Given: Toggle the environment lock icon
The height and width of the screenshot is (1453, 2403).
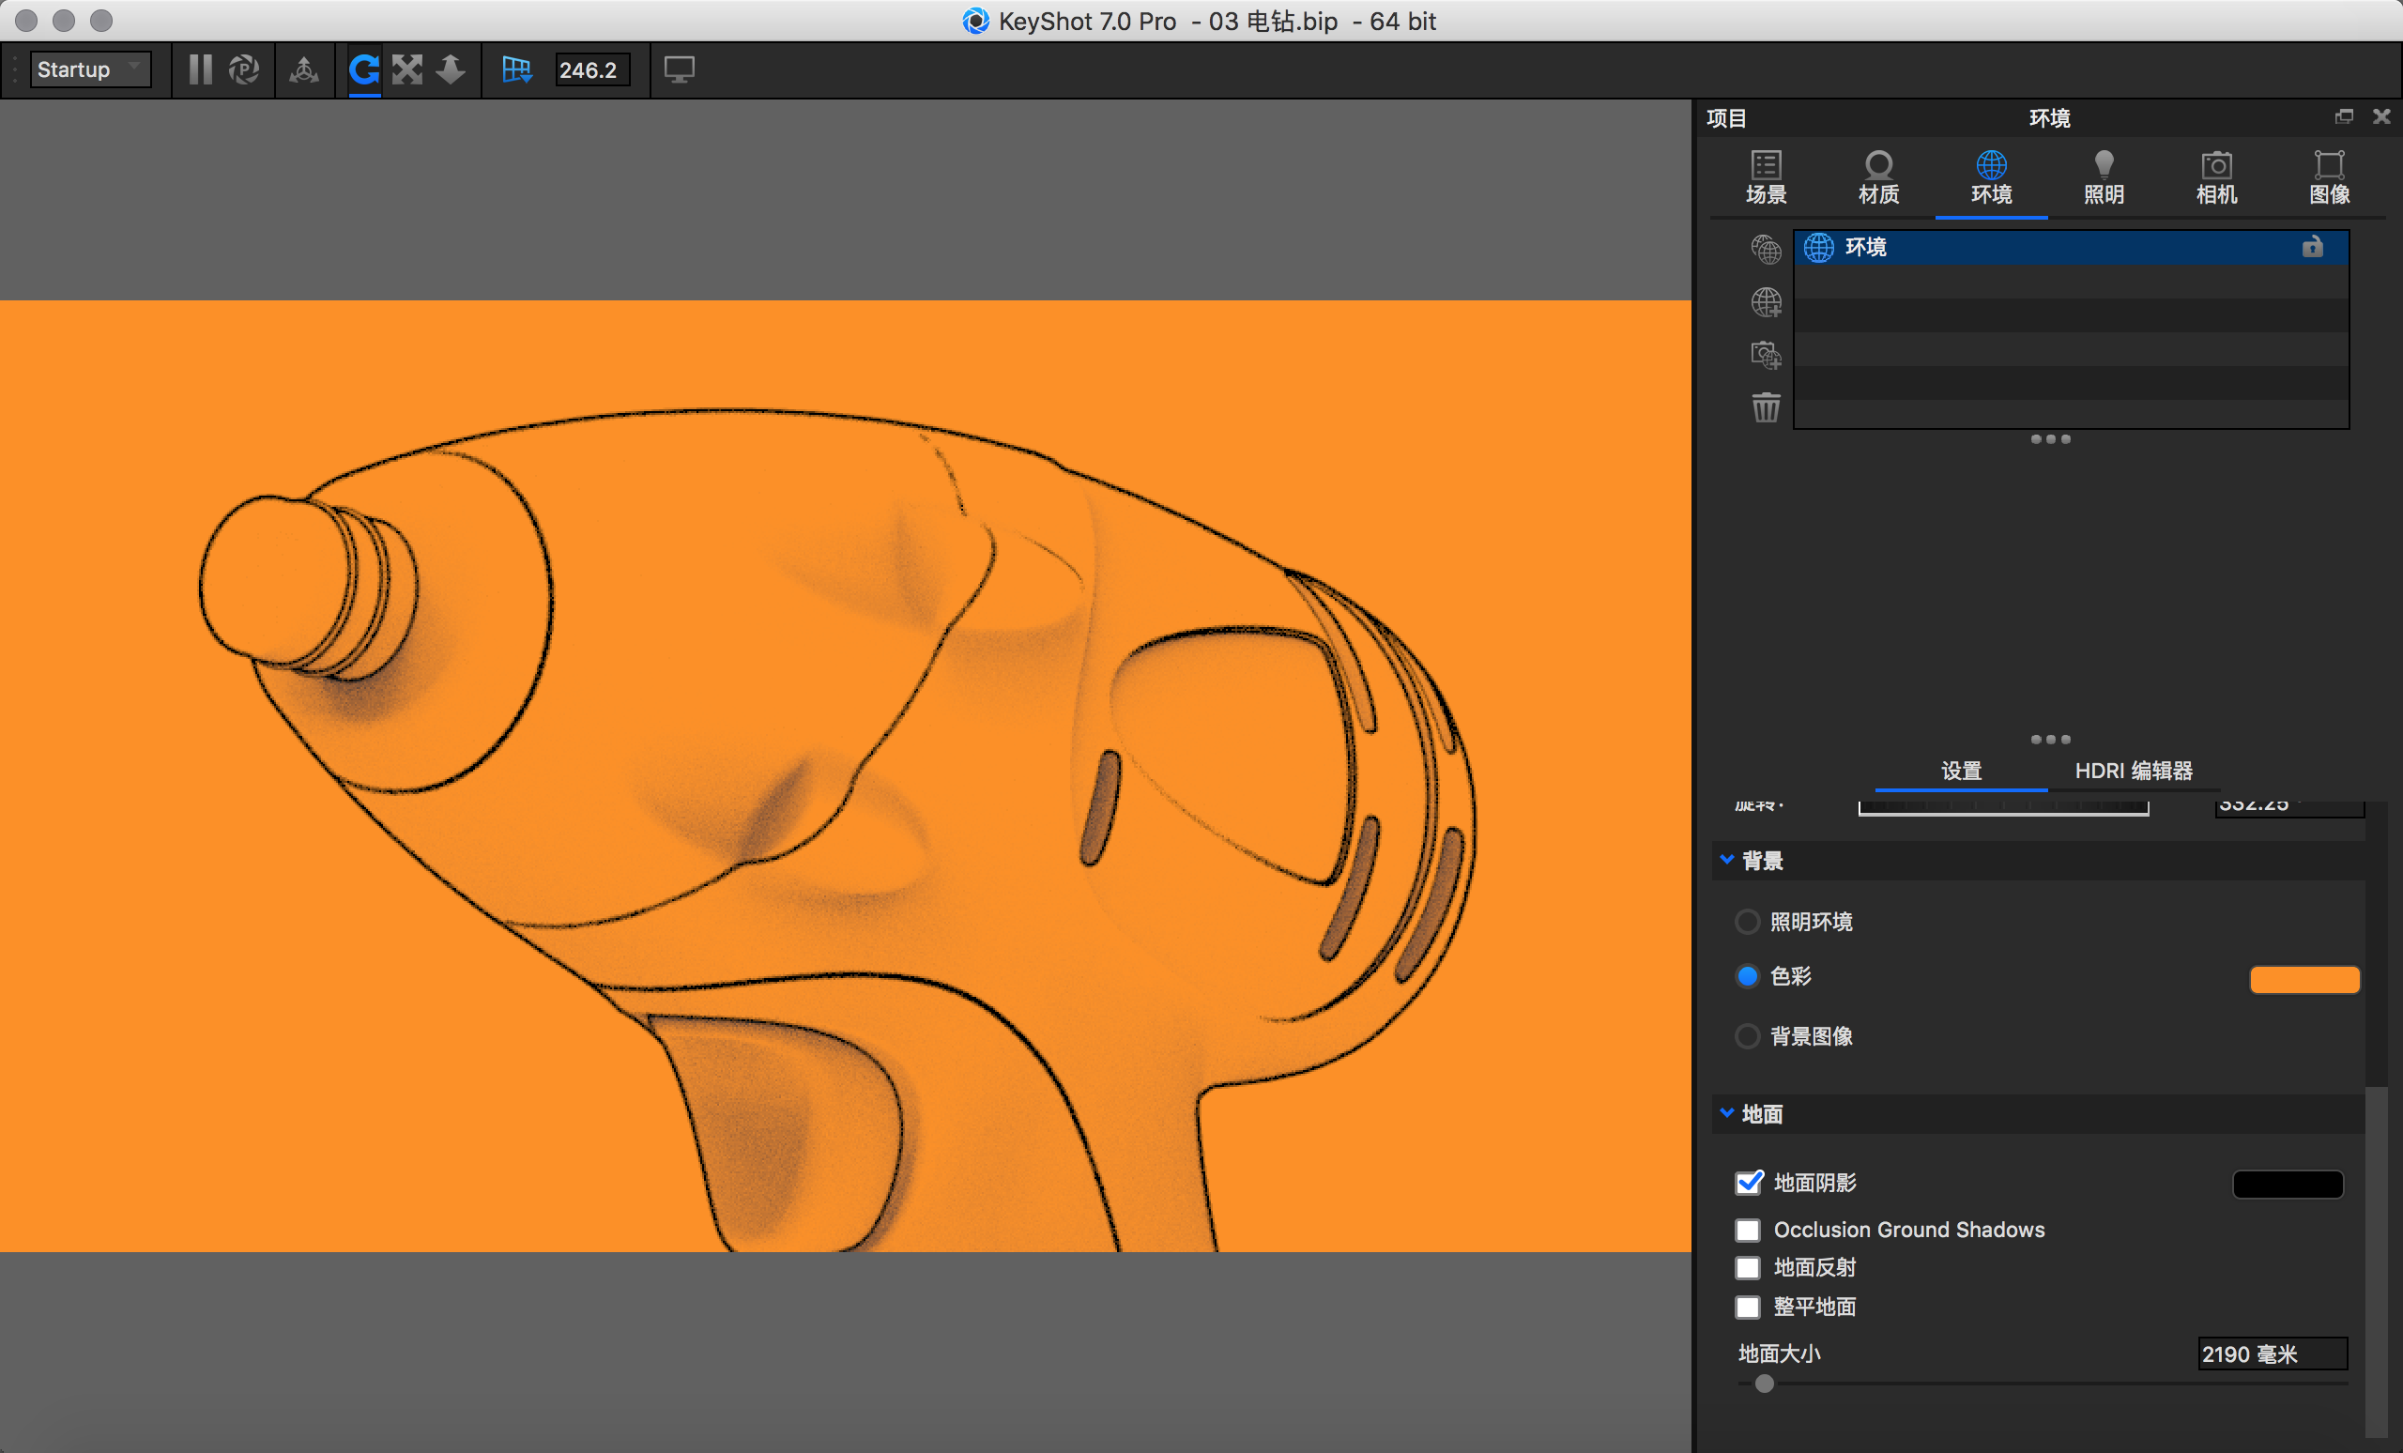Looking at the screenshot, I should pos(2311,247).
